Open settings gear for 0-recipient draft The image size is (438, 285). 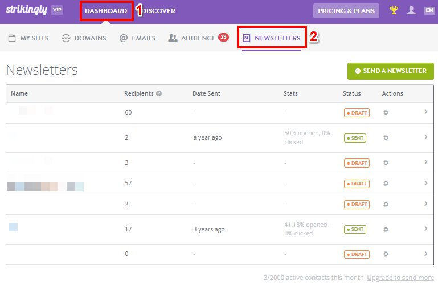pos(386,254)
